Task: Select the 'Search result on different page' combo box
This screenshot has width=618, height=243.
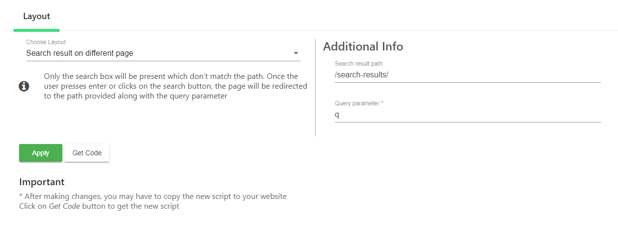Action: point(157,53)
